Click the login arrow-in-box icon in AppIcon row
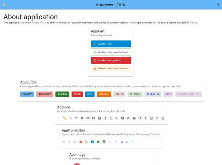 point(151,118)
